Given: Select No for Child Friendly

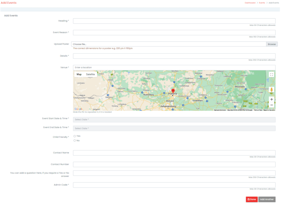Looking at the screenshot, I should (75, 141).
